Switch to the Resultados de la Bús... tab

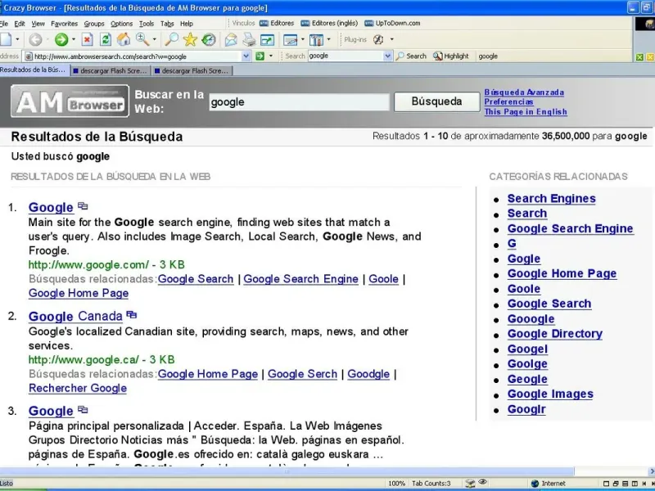(x=34, y=70)
